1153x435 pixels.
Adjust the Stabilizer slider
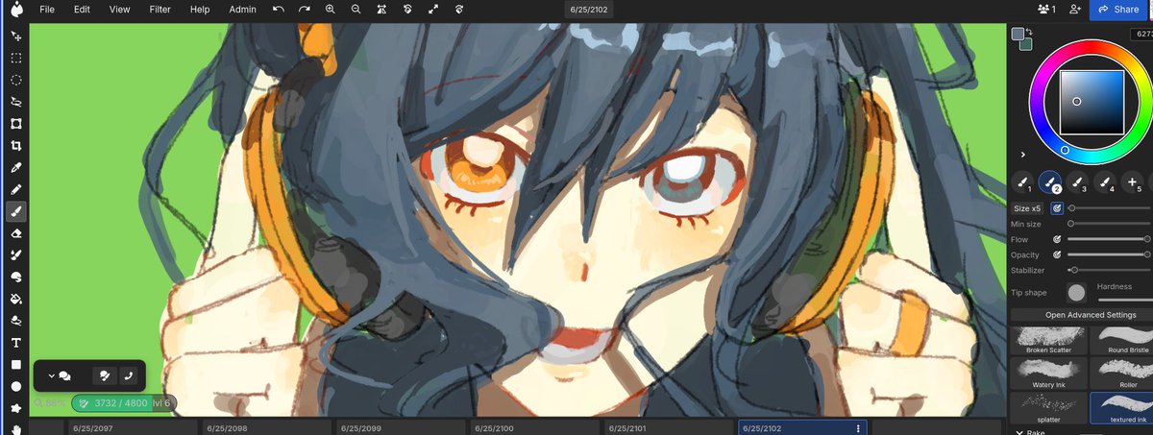point(1109,270)
